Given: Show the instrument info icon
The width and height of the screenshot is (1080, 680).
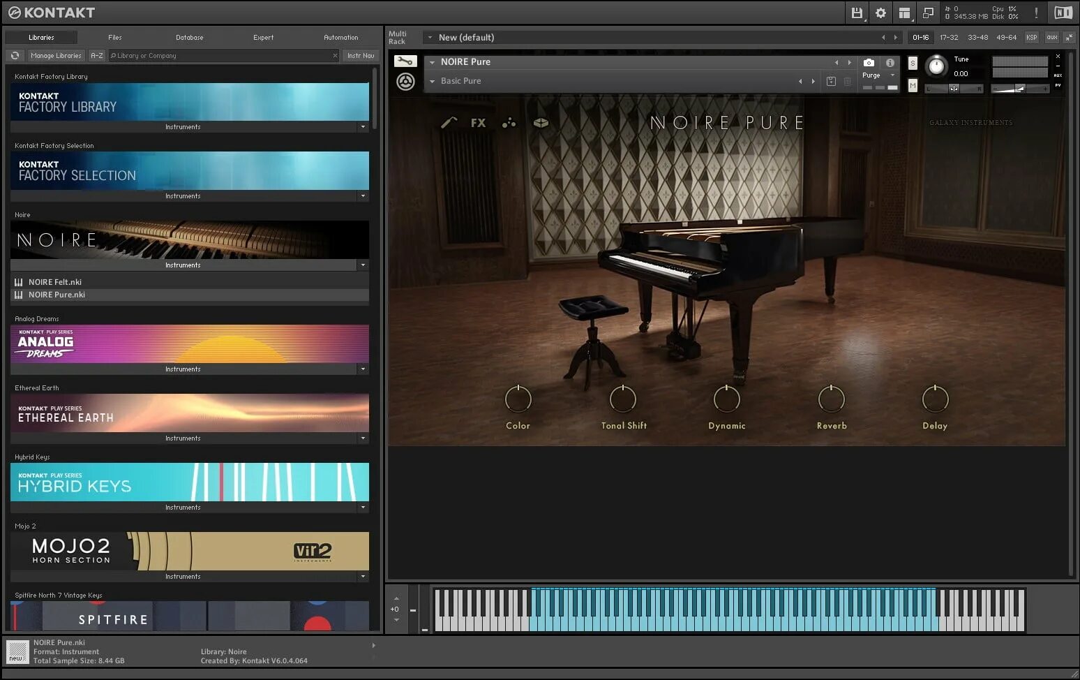Looking at the screenshot, I should (890, 62).
